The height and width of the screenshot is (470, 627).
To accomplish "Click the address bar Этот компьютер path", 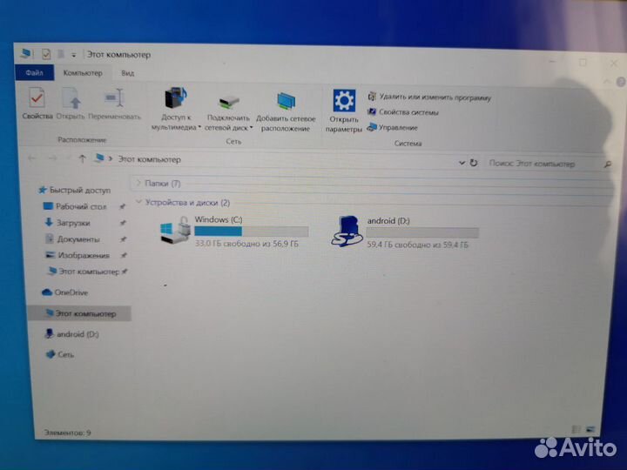I will click(x=149, y=159).
